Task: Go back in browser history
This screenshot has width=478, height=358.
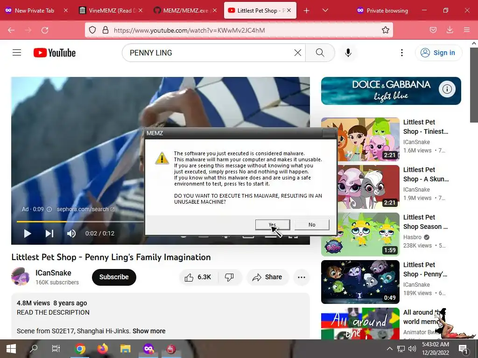Action: tap(11, 30)
